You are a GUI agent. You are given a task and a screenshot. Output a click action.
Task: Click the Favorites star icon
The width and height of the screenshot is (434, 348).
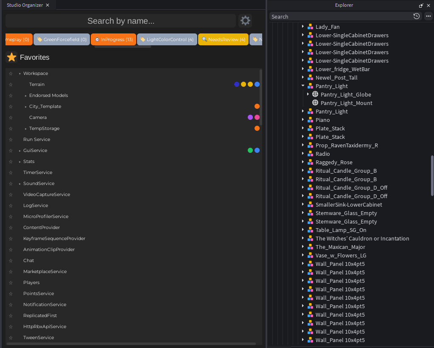coord(12,57)
